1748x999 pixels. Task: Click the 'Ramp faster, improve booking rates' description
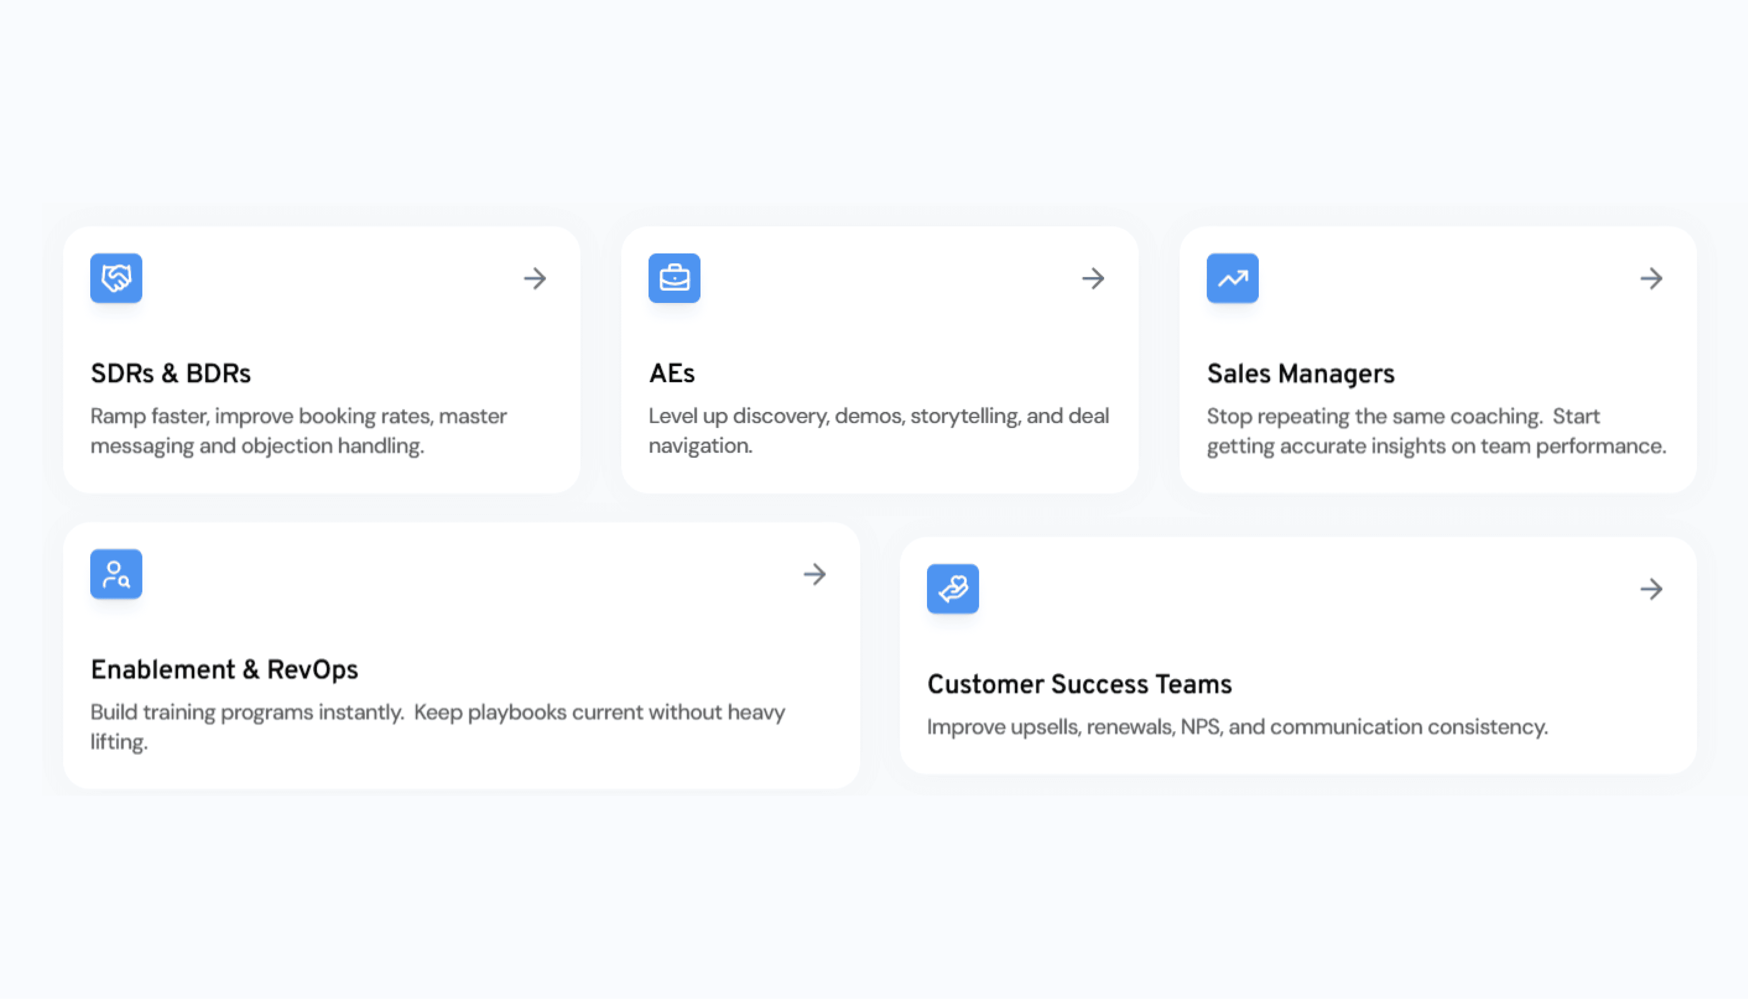298,431
